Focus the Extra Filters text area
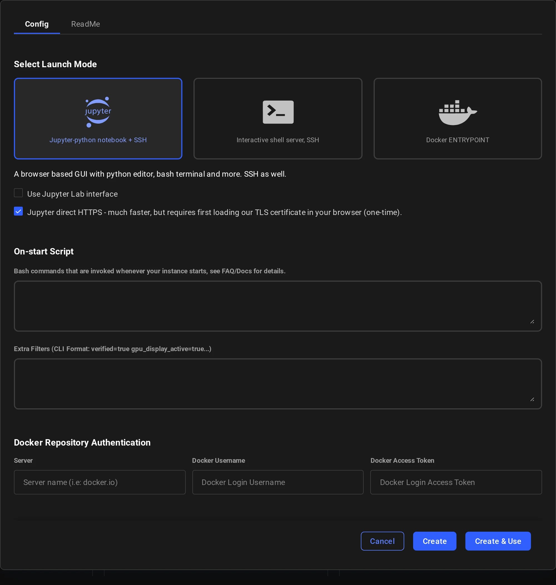Screen dimensions: 556x585 278,384
